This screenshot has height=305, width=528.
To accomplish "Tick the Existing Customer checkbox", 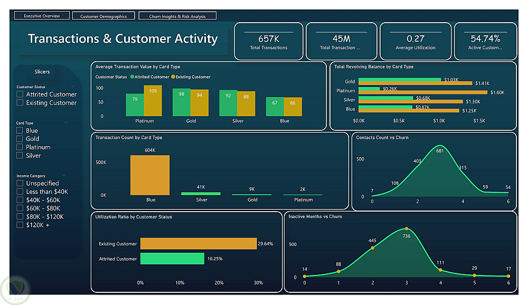I will click(x=20, y=103).
